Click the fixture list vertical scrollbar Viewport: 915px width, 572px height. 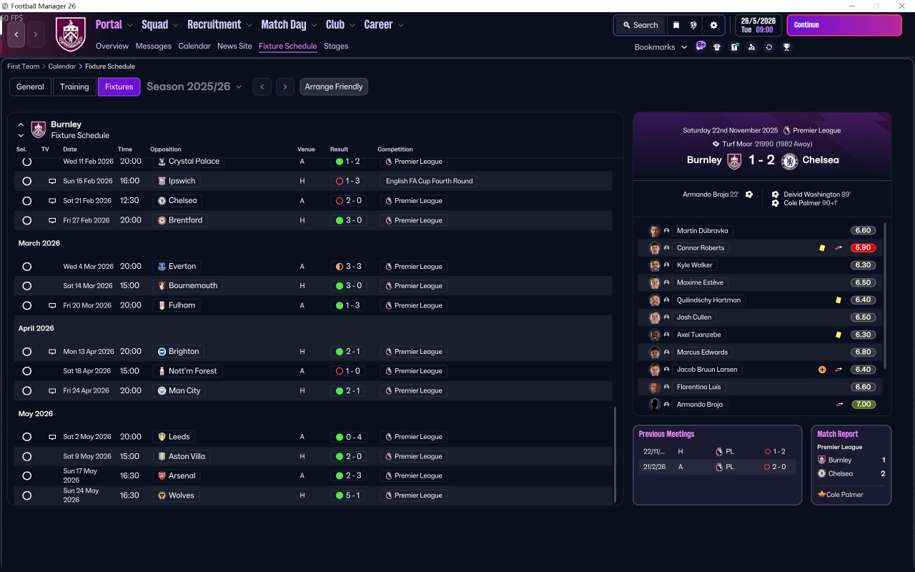[615, 455]
